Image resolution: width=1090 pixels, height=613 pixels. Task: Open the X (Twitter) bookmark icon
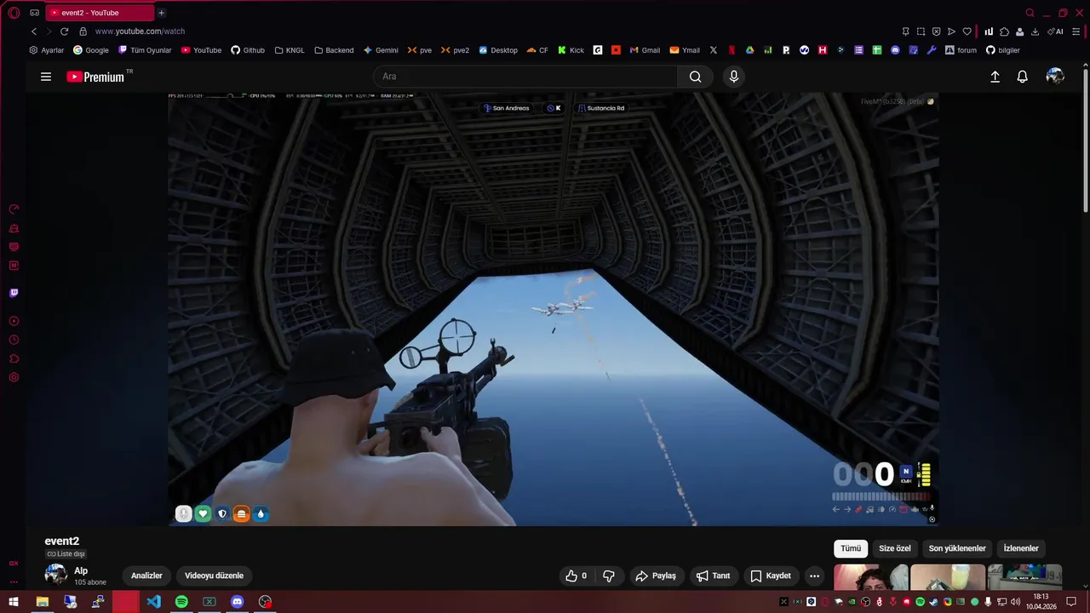(714, 50)
